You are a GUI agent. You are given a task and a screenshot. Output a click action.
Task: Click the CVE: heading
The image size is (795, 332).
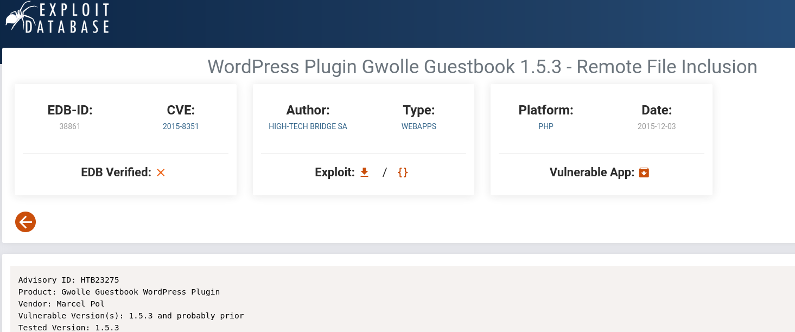pyautogui.click(x=181, y=110)
